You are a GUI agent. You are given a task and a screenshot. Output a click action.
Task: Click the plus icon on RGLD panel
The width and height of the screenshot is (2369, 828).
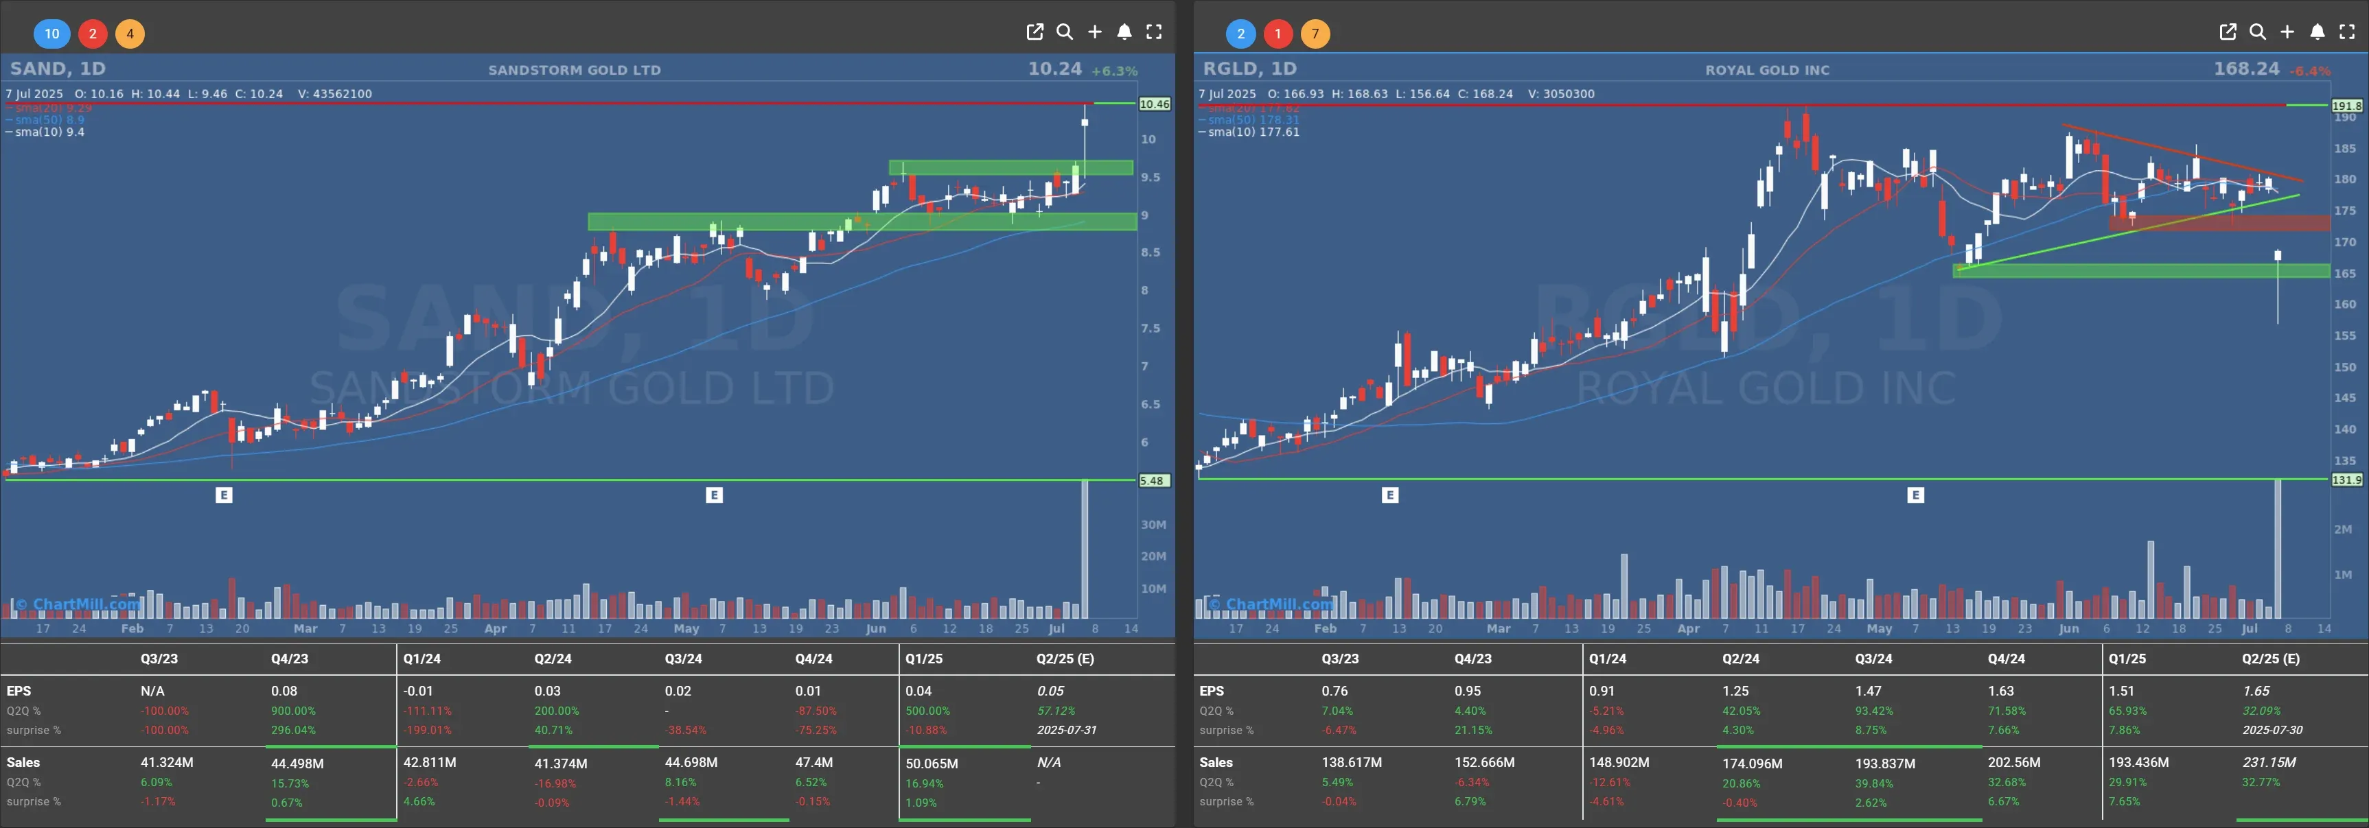click(x=2287, y=32)
